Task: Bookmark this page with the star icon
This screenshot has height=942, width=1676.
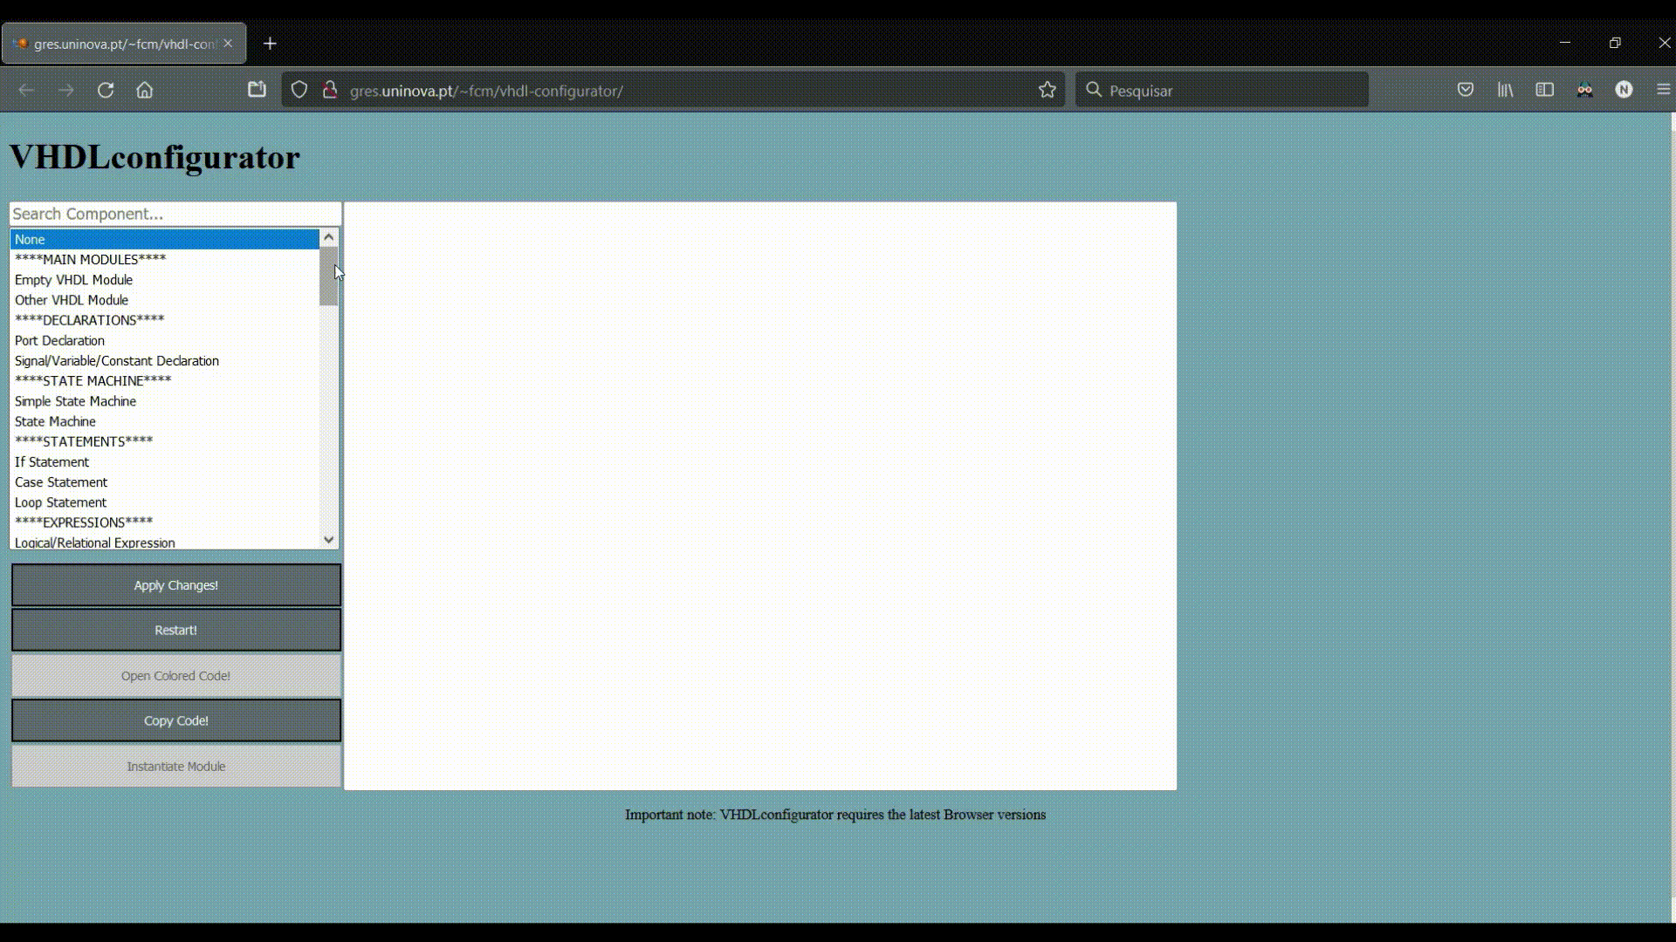Action: click(1047, 90)
